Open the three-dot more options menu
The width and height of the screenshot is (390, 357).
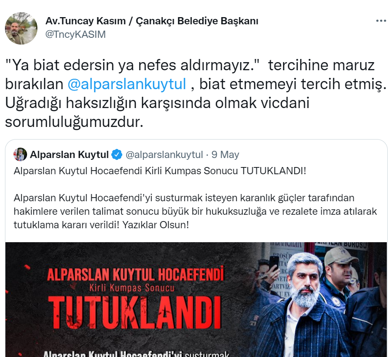pos(381,21)
